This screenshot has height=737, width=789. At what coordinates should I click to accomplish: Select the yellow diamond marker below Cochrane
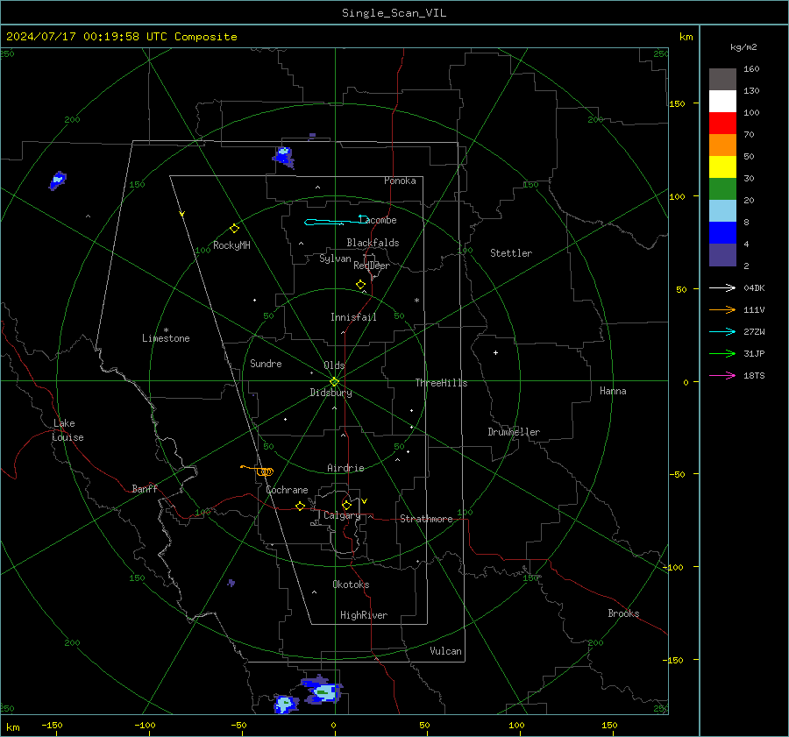point(301,506)
